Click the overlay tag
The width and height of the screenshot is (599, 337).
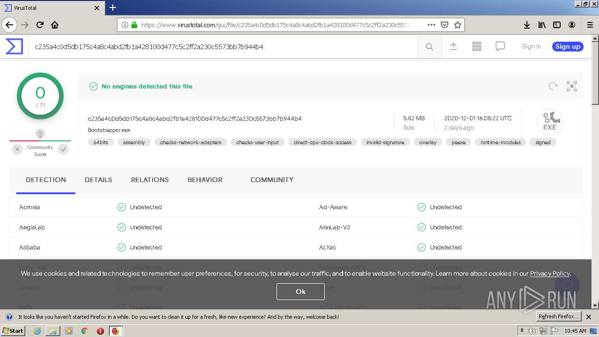(x=428, y=142)
